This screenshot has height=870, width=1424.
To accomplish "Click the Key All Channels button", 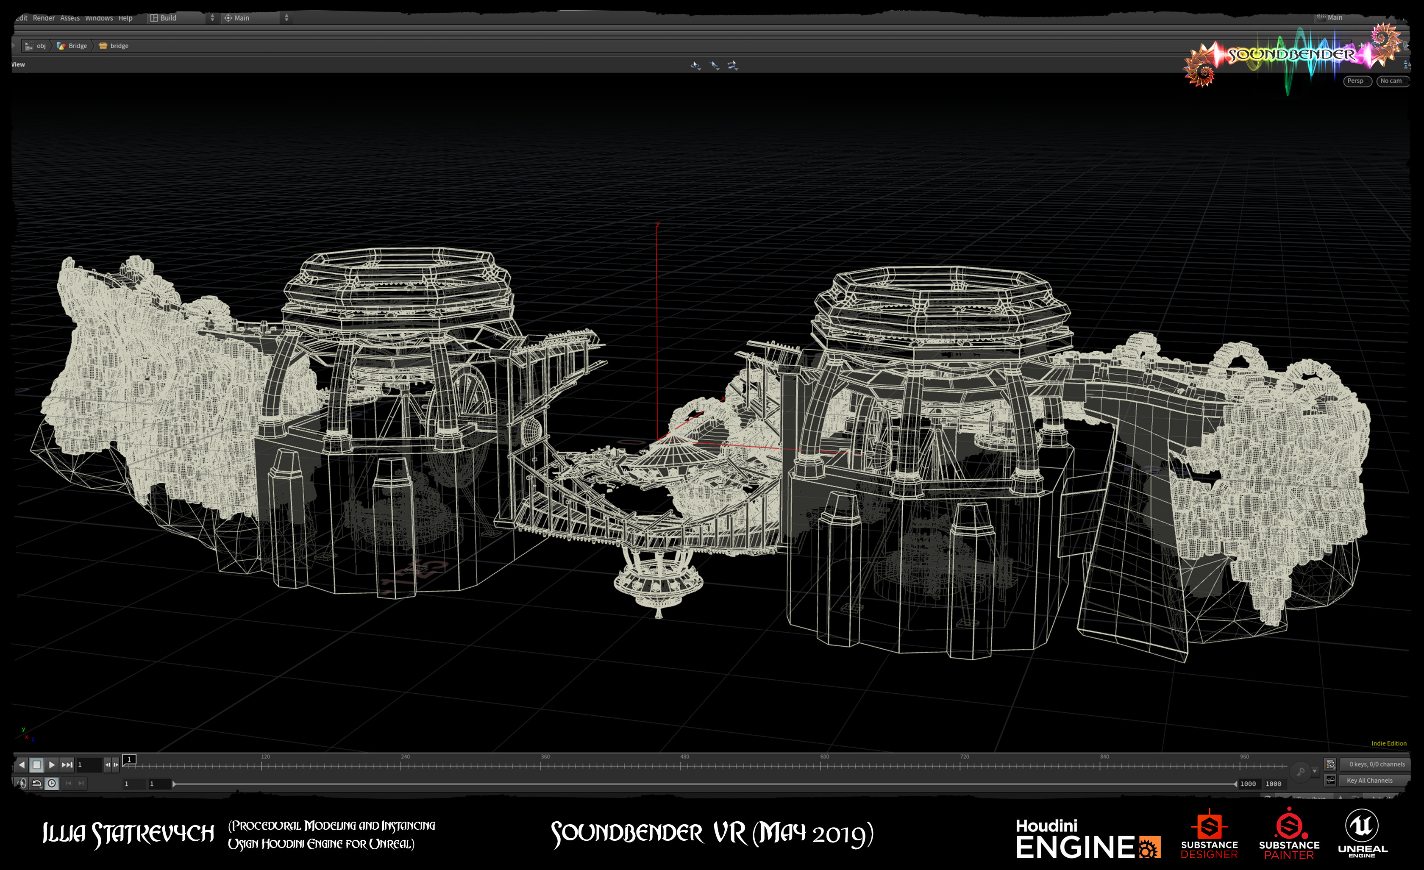I will coord(1375,781).
